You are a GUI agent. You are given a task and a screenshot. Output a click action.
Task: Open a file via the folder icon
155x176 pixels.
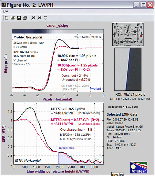point(13,18)
